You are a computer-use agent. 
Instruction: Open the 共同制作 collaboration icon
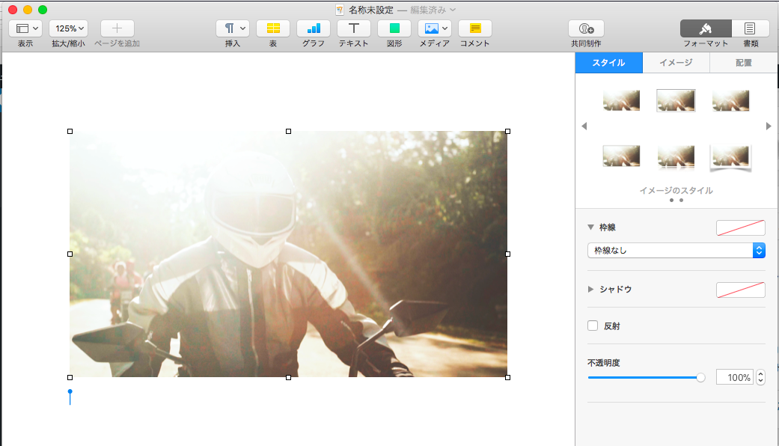pyautogui.click(x=586, y=28)
